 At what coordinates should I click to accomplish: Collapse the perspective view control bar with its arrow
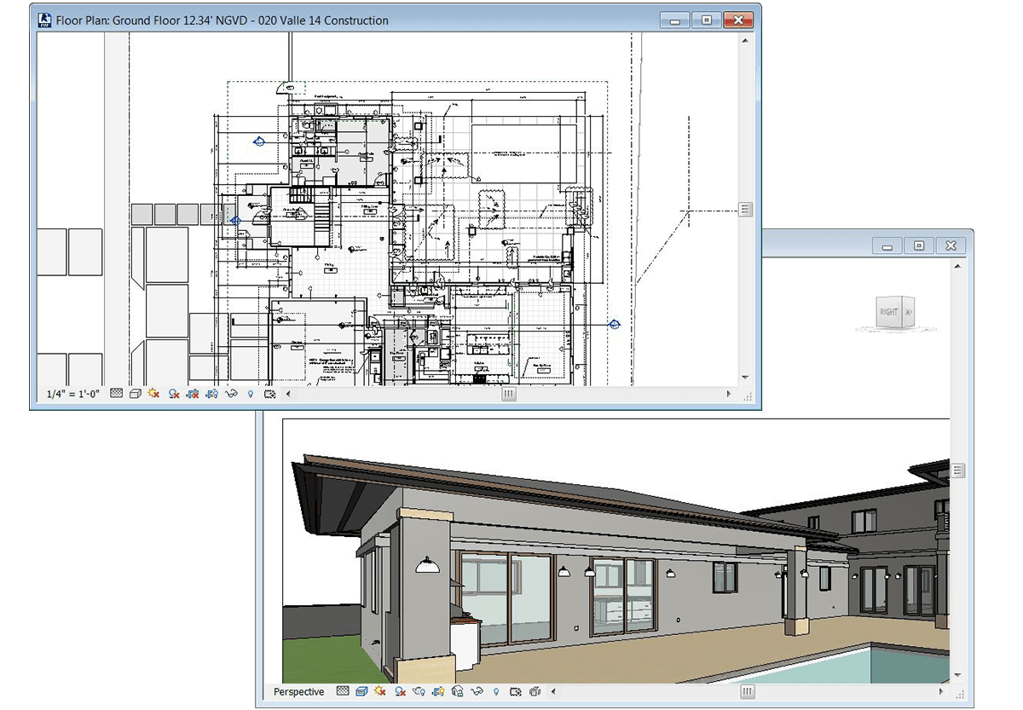[x=553, y=692]
